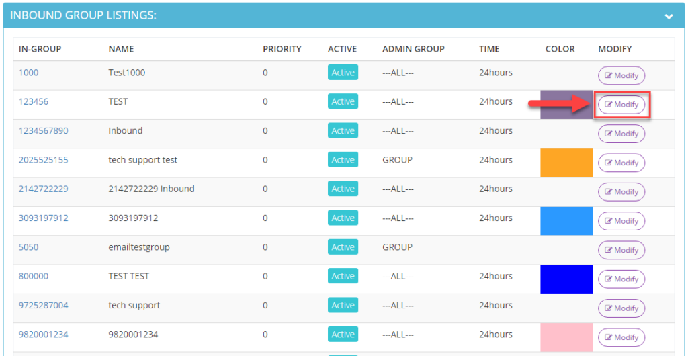The width and height of the screenshot is (688, 356).
Task: Modify the TEST TEST 800000 group
Action: pos(621,279)
